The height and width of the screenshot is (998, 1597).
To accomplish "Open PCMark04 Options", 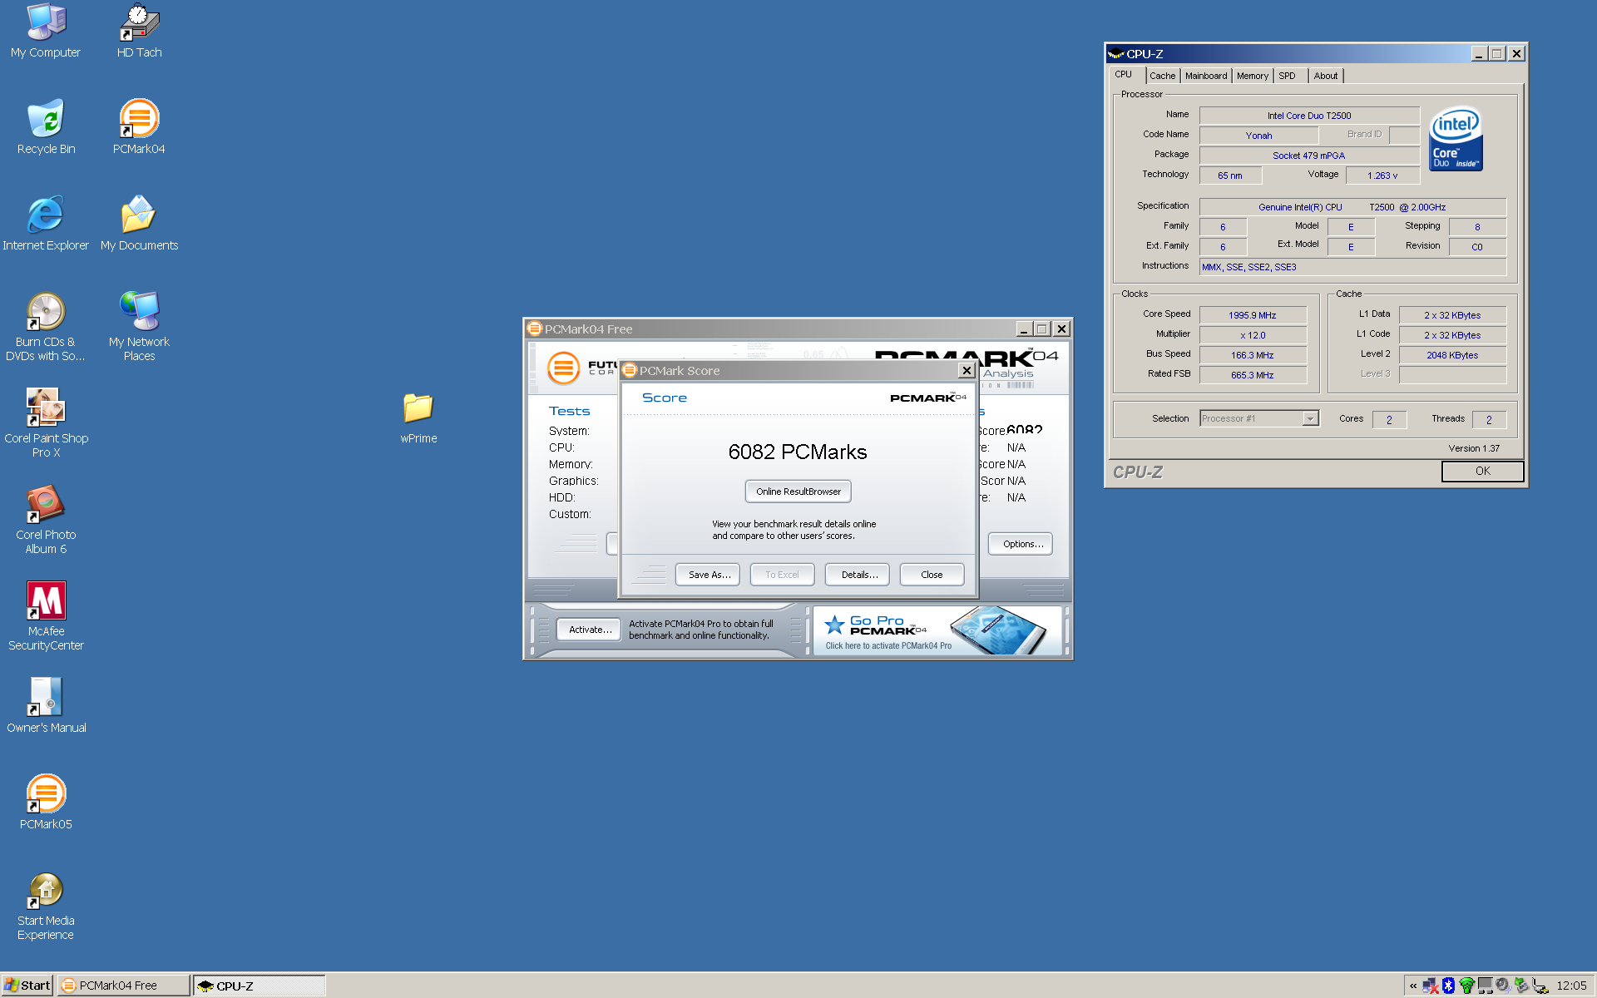I will [1021, 544].
